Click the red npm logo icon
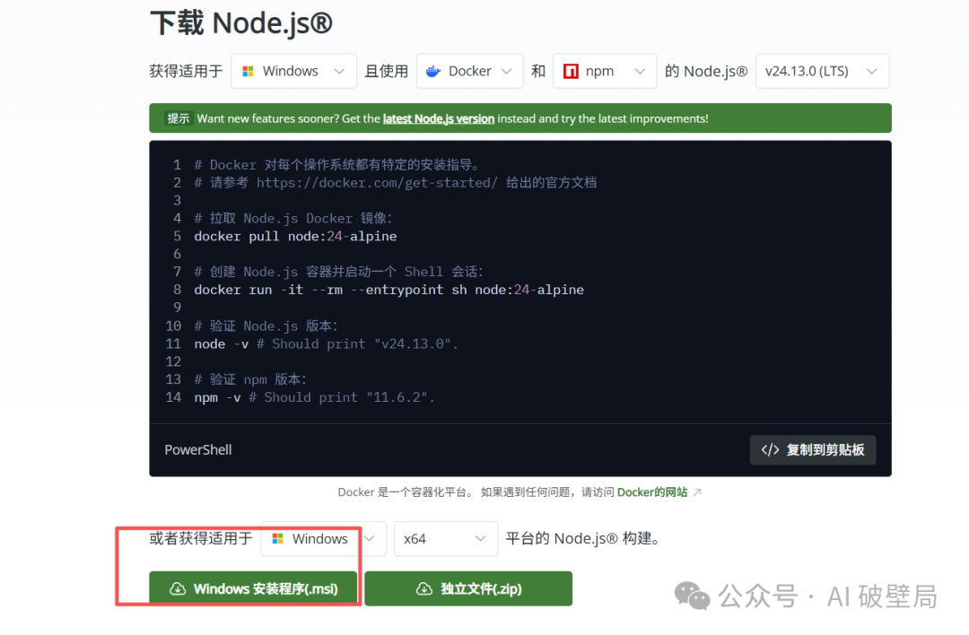The height and width of the screenshot is (635, 969). (x=571, y=72)
